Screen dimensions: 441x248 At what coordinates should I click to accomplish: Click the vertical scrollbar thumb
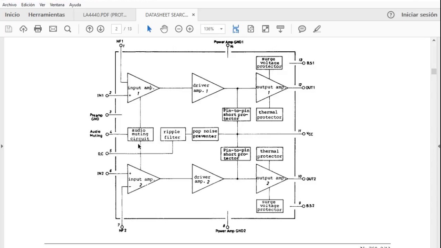(434, 71)
